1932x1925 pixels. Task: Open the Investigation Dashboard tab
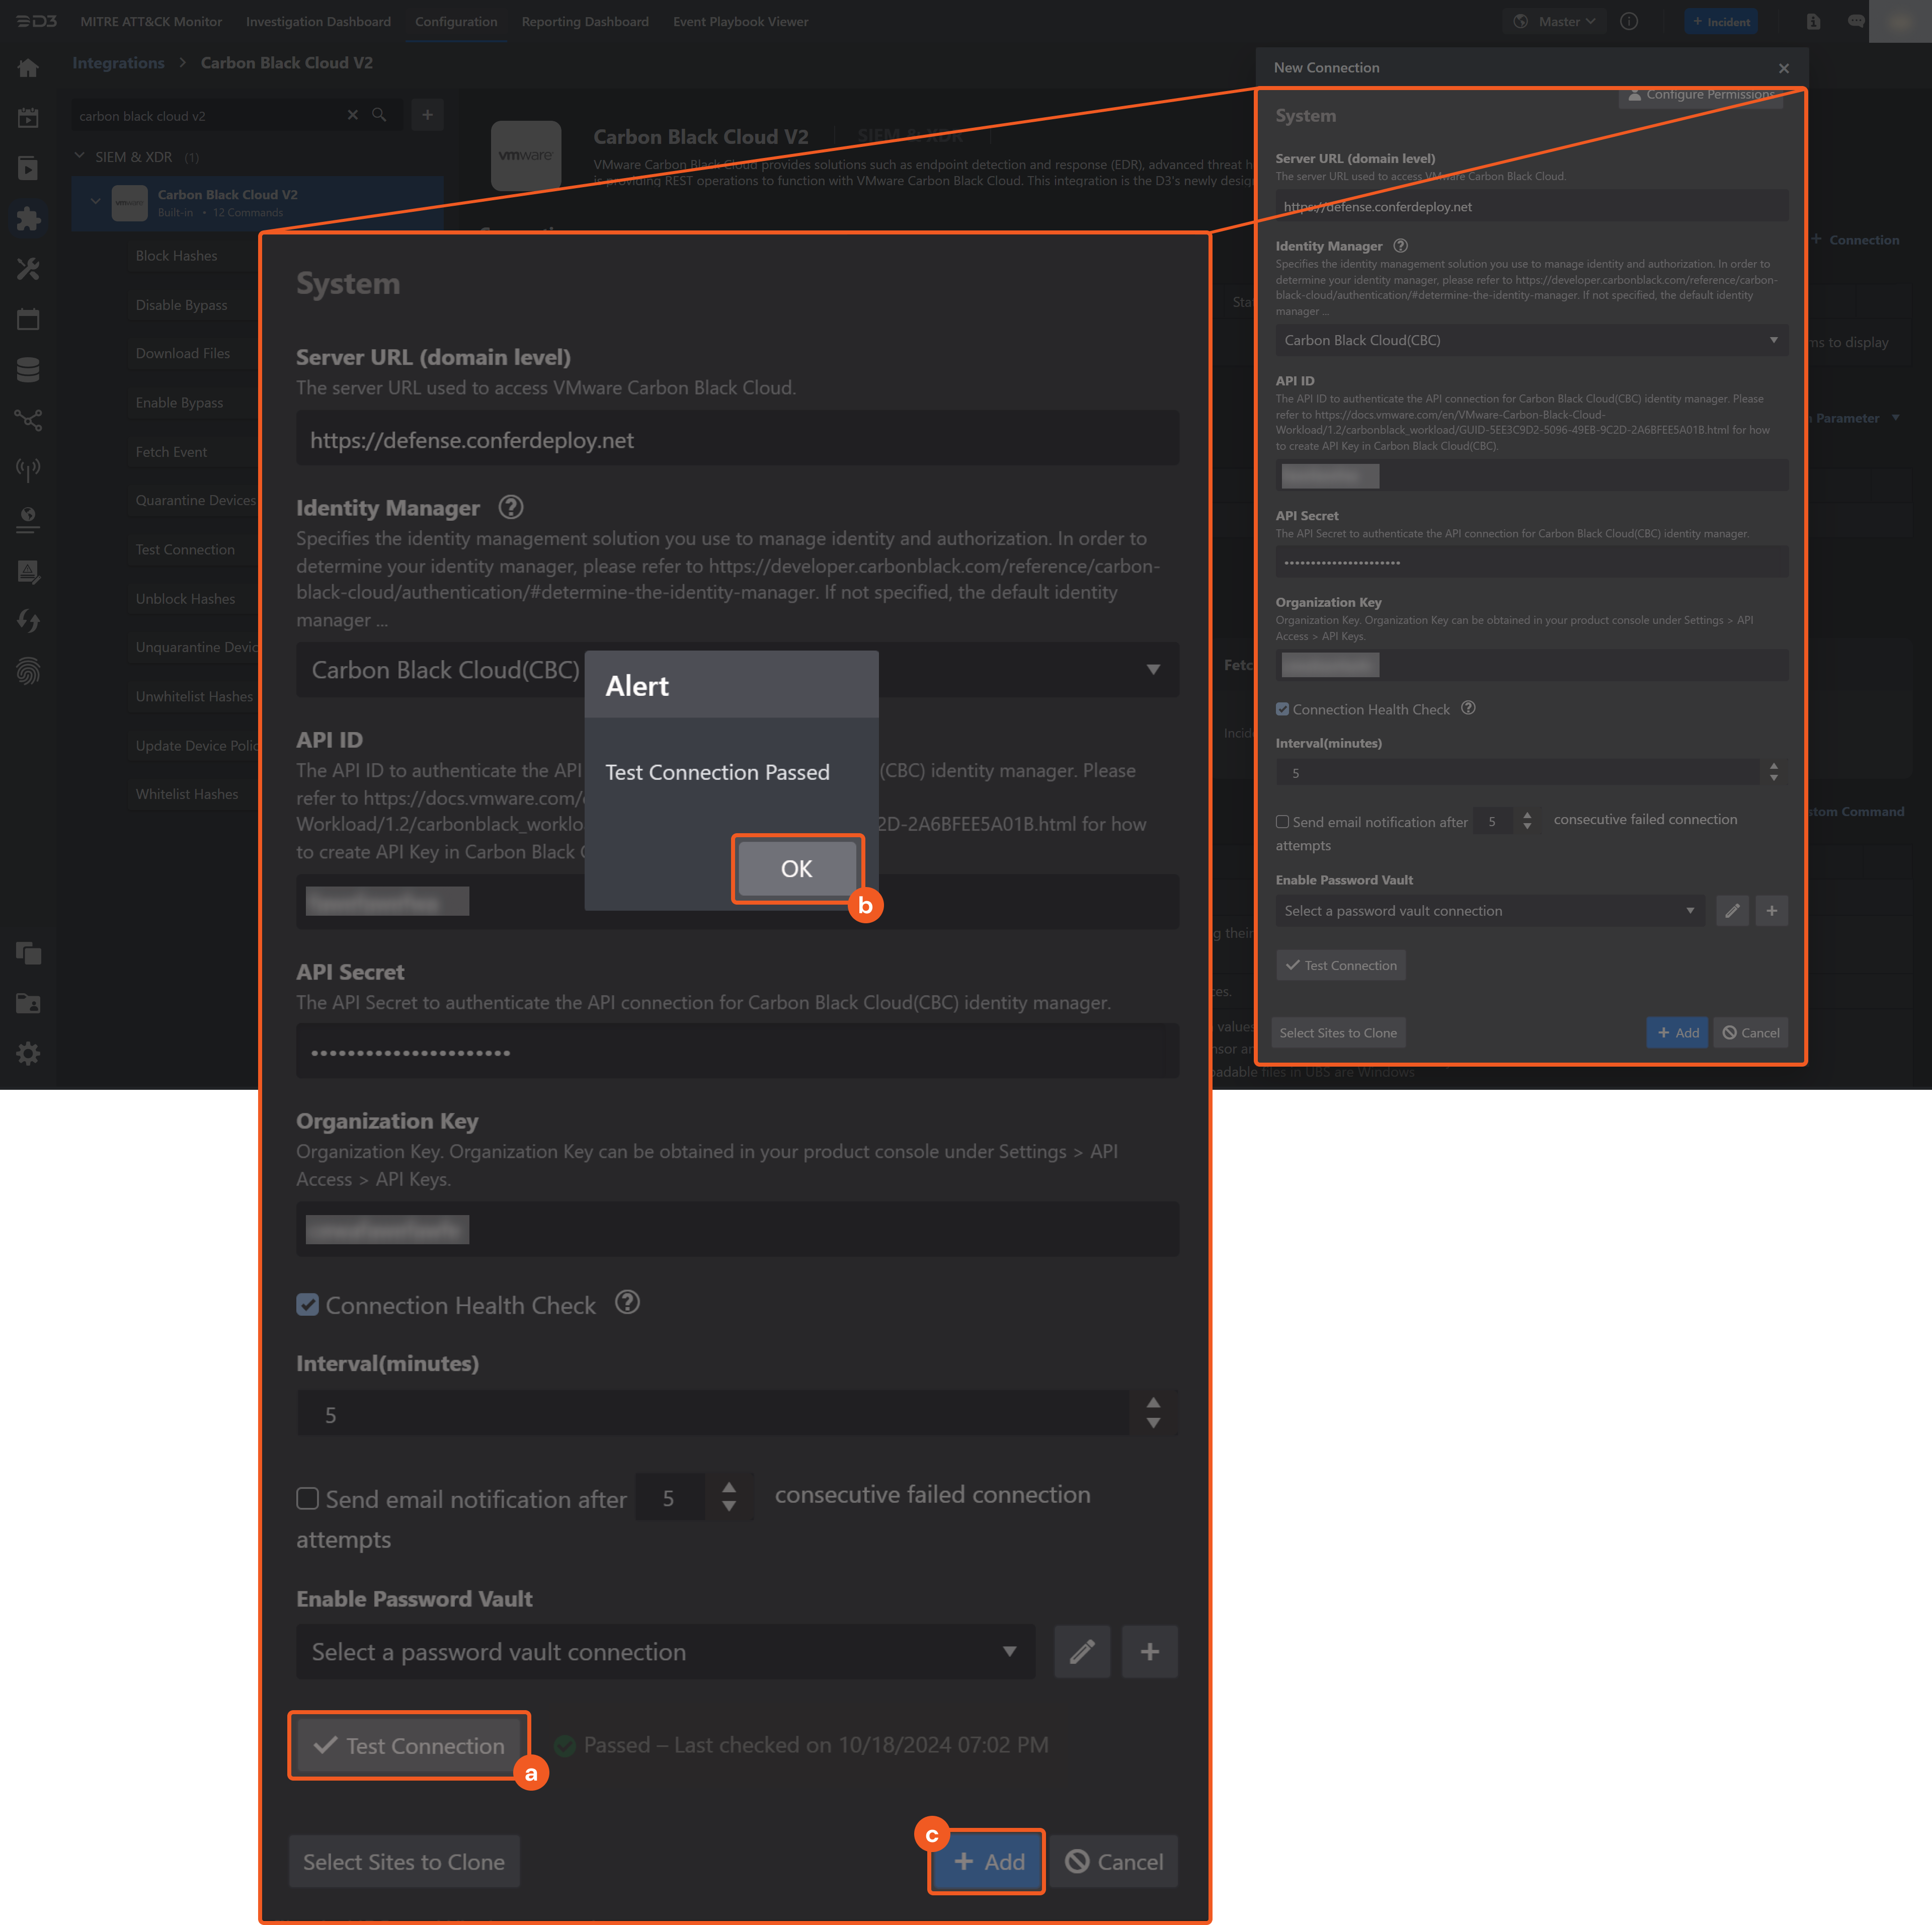318,21
